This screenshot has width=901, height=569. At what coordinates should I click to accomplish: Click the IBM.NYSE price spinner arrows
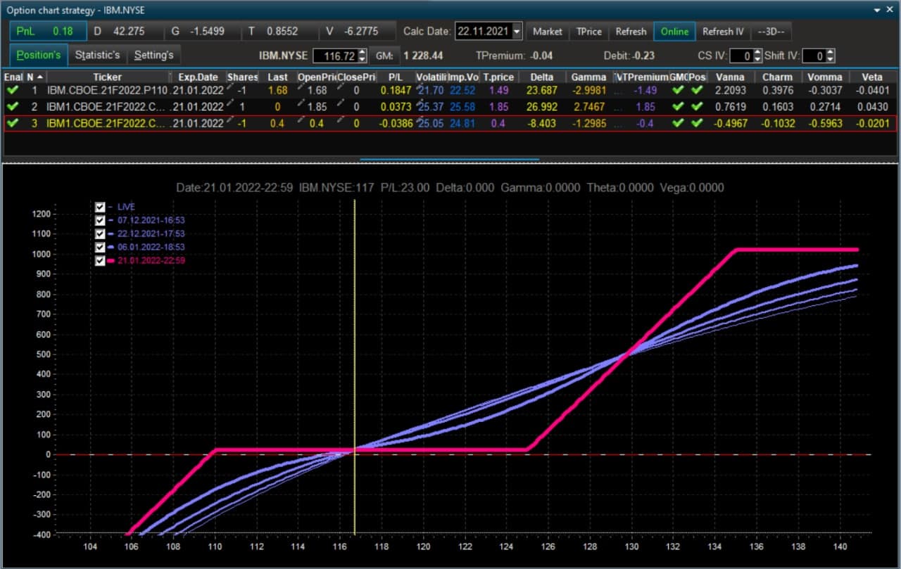(363, 56)
